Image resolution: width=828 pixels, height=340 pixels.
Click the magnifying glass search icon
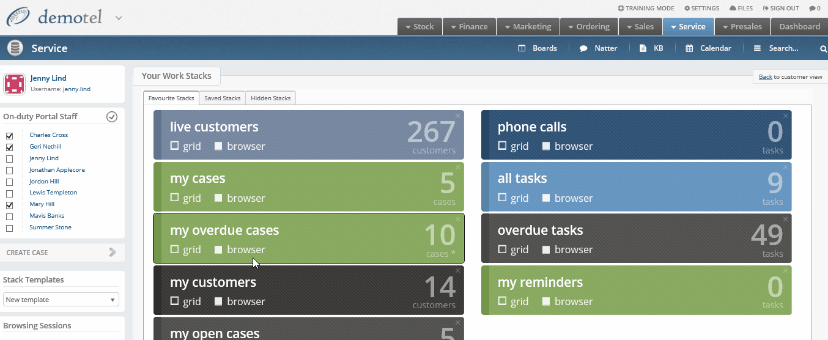click(823, 48)
